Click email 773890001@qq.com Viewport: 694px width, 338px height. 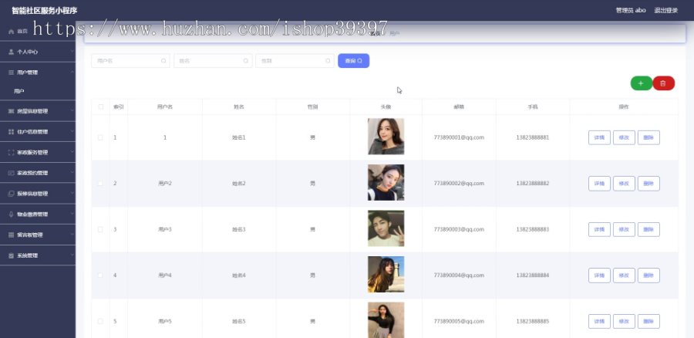(459, 138)
